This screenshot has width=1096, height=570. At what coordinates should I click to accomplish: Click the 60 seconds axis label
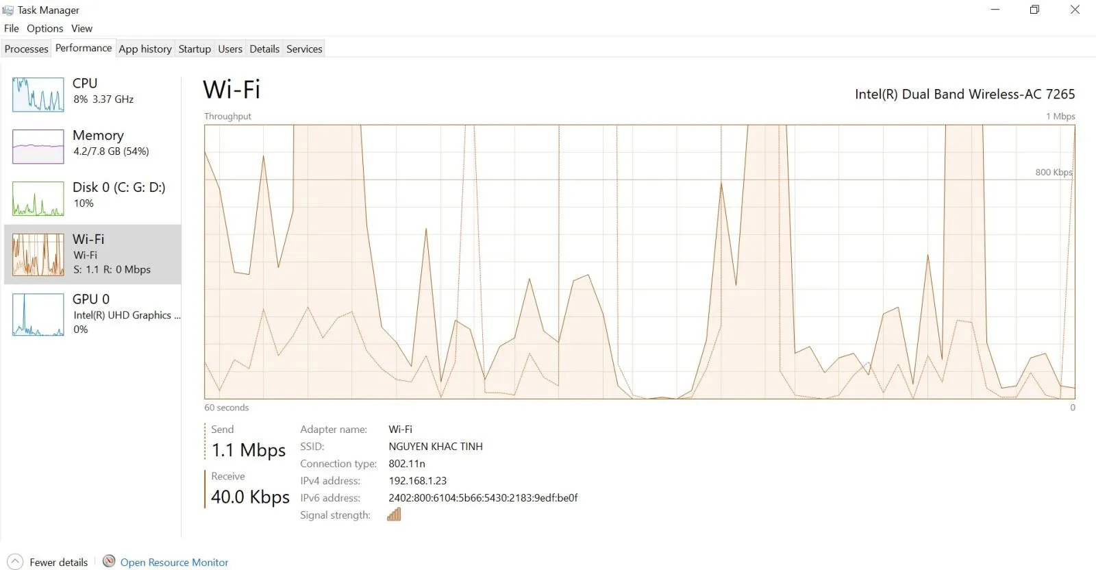(x=226, y=407)
